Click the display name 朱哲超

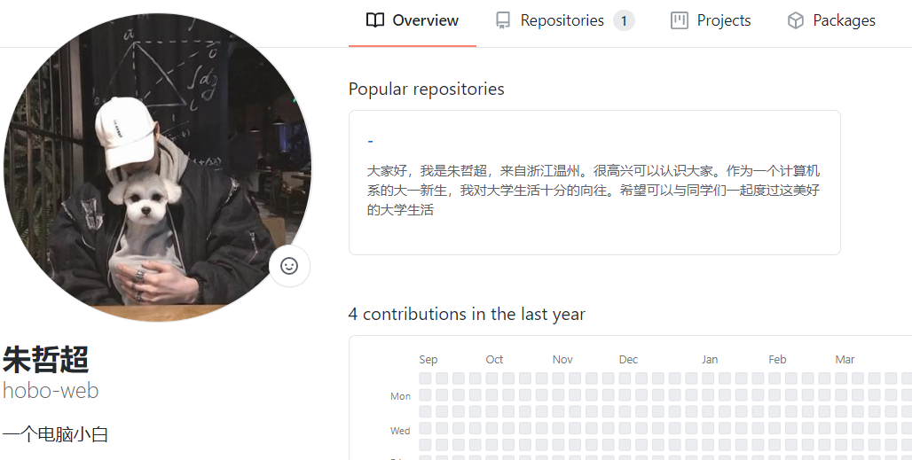click(x=45, y=359)
